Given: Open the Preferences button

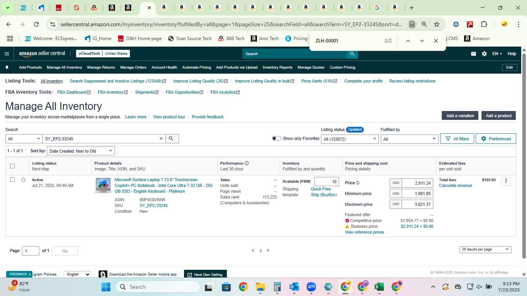Looking at the screenshot, I should coord(496,139).
